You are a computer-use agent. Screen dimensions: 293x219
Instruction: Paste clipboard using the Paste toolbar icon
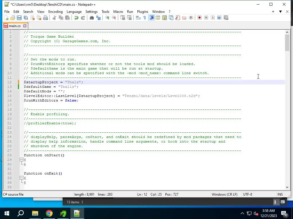(x=68, y=18)
